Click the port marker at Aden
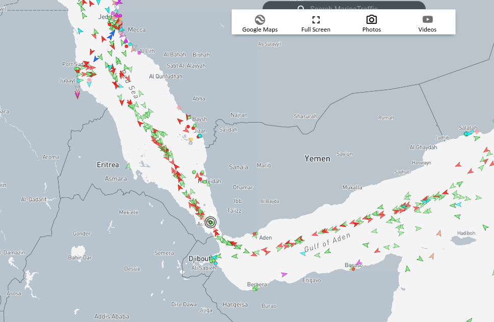 [x=254, y=235]
